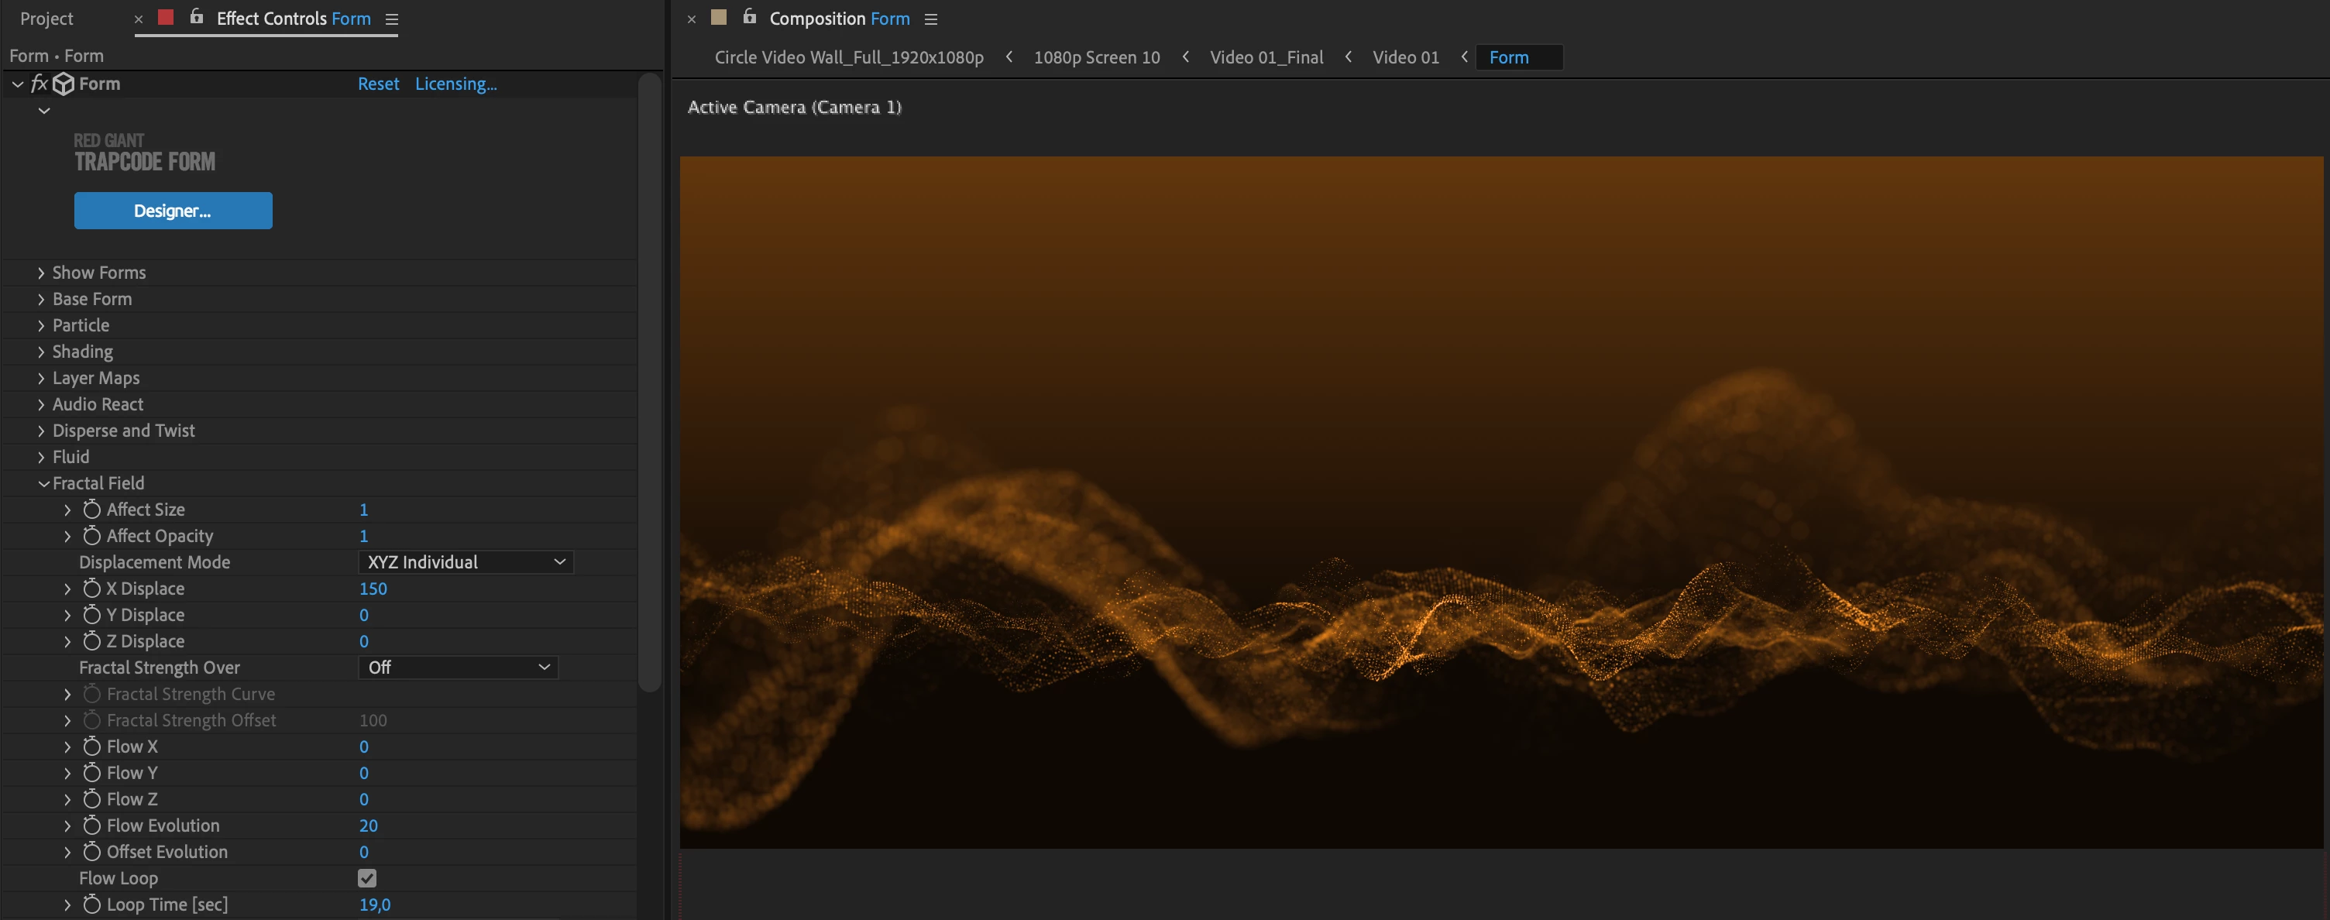The height and width of the screenshot is (920, 2330).
Task: Select the Video 01_Final breadcrumb tab
Action: point(1266,58)
